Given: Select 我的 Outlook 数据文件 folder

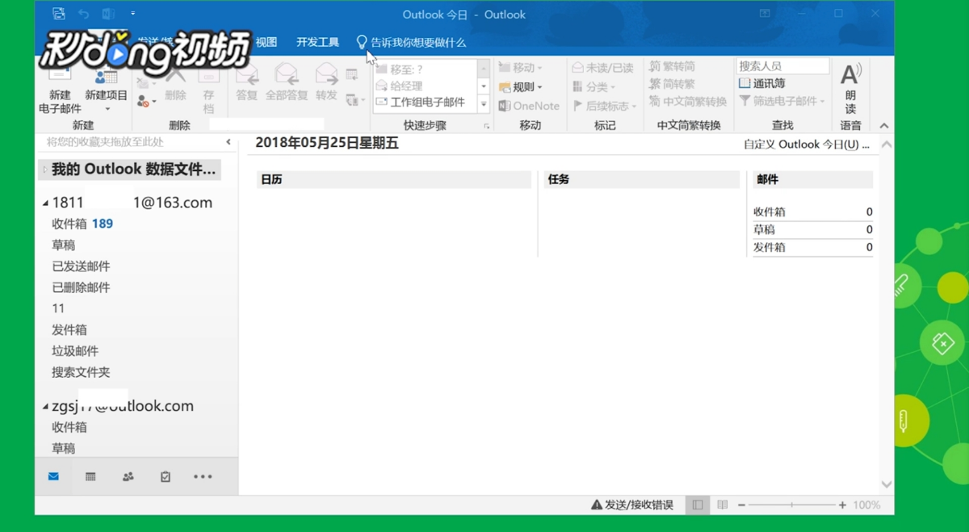Looking at the screenshot, I should pyautogui.click(x=130, y=170).
